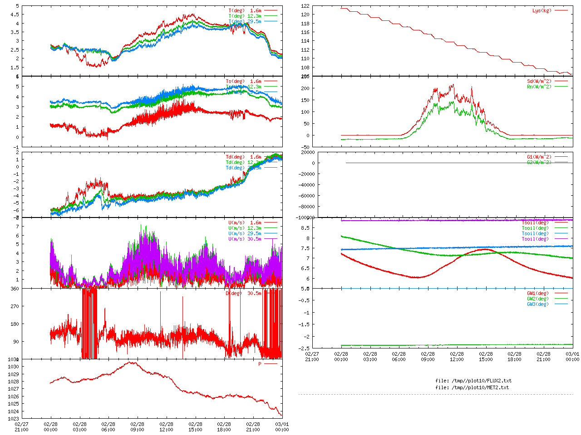581x435 pixels.
Task: Select the P pressure legend label
Action: 260,364
